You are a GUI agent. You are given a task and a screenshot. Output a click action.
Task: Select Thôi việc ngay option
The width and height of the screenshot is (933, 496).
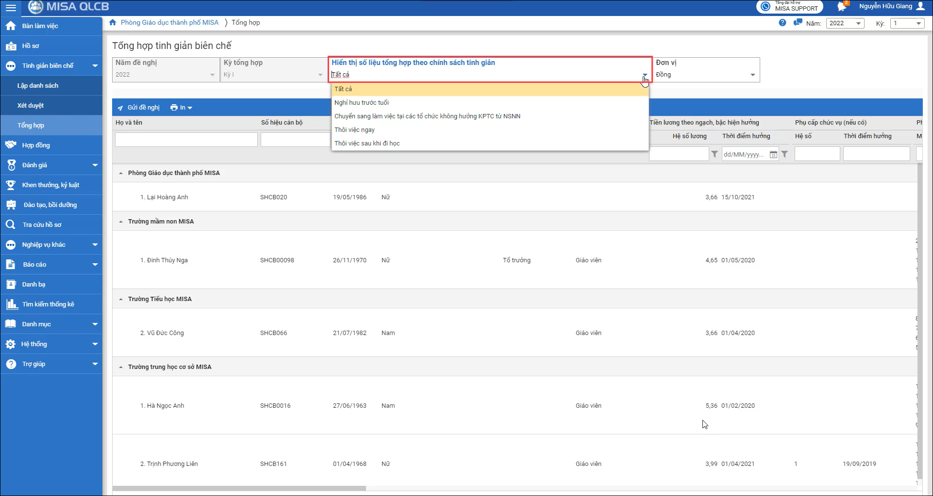[x=354, y=130]
